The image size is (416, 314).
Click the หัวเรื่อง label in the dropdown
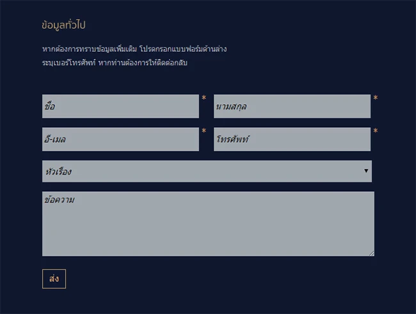click(x=59, y=171)
